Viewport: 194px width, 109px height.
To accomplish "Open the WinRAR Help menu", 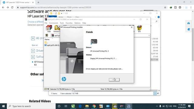I will 84,23.
